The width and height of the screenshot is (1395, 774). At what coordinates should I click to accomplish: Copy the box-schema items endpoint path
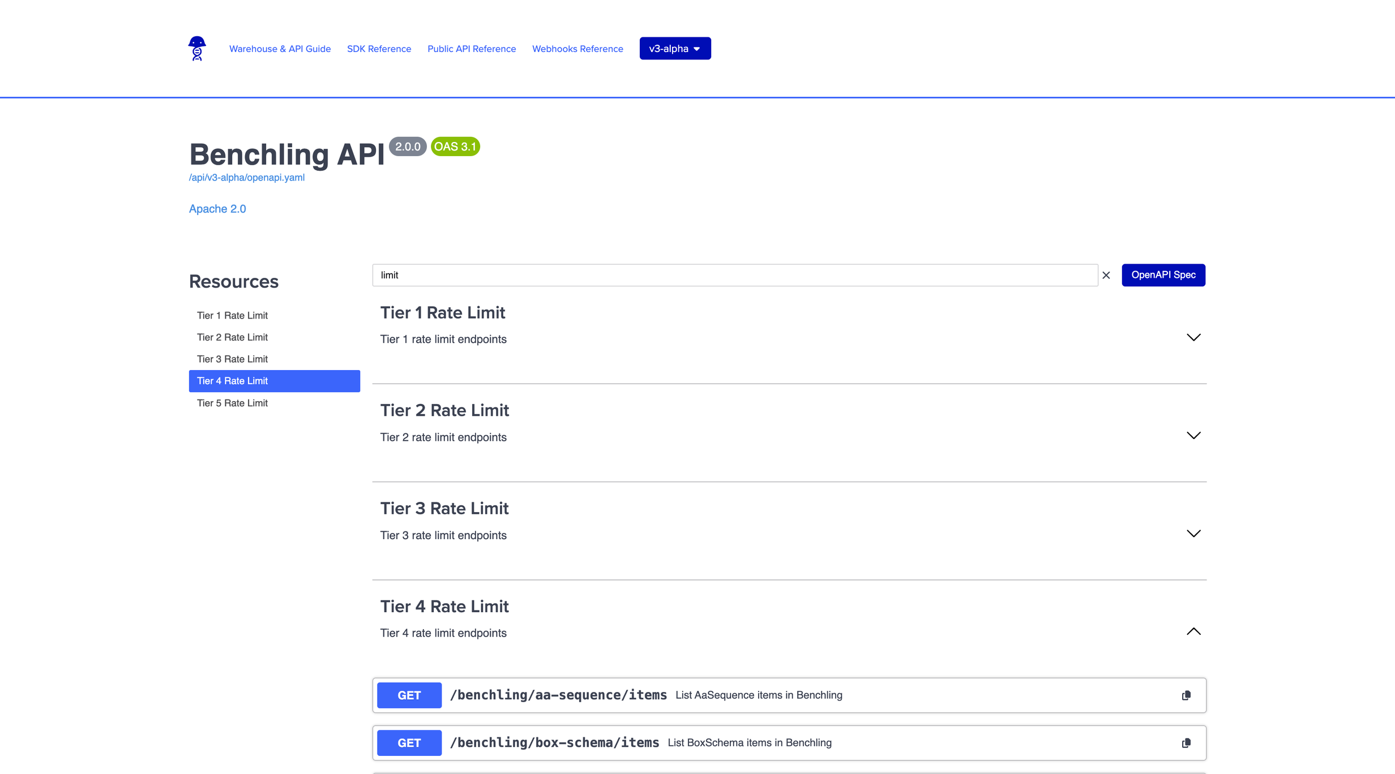point(1186,743)
